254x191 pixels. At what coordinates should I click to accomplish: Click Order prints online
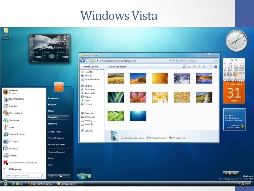point(156,138)
